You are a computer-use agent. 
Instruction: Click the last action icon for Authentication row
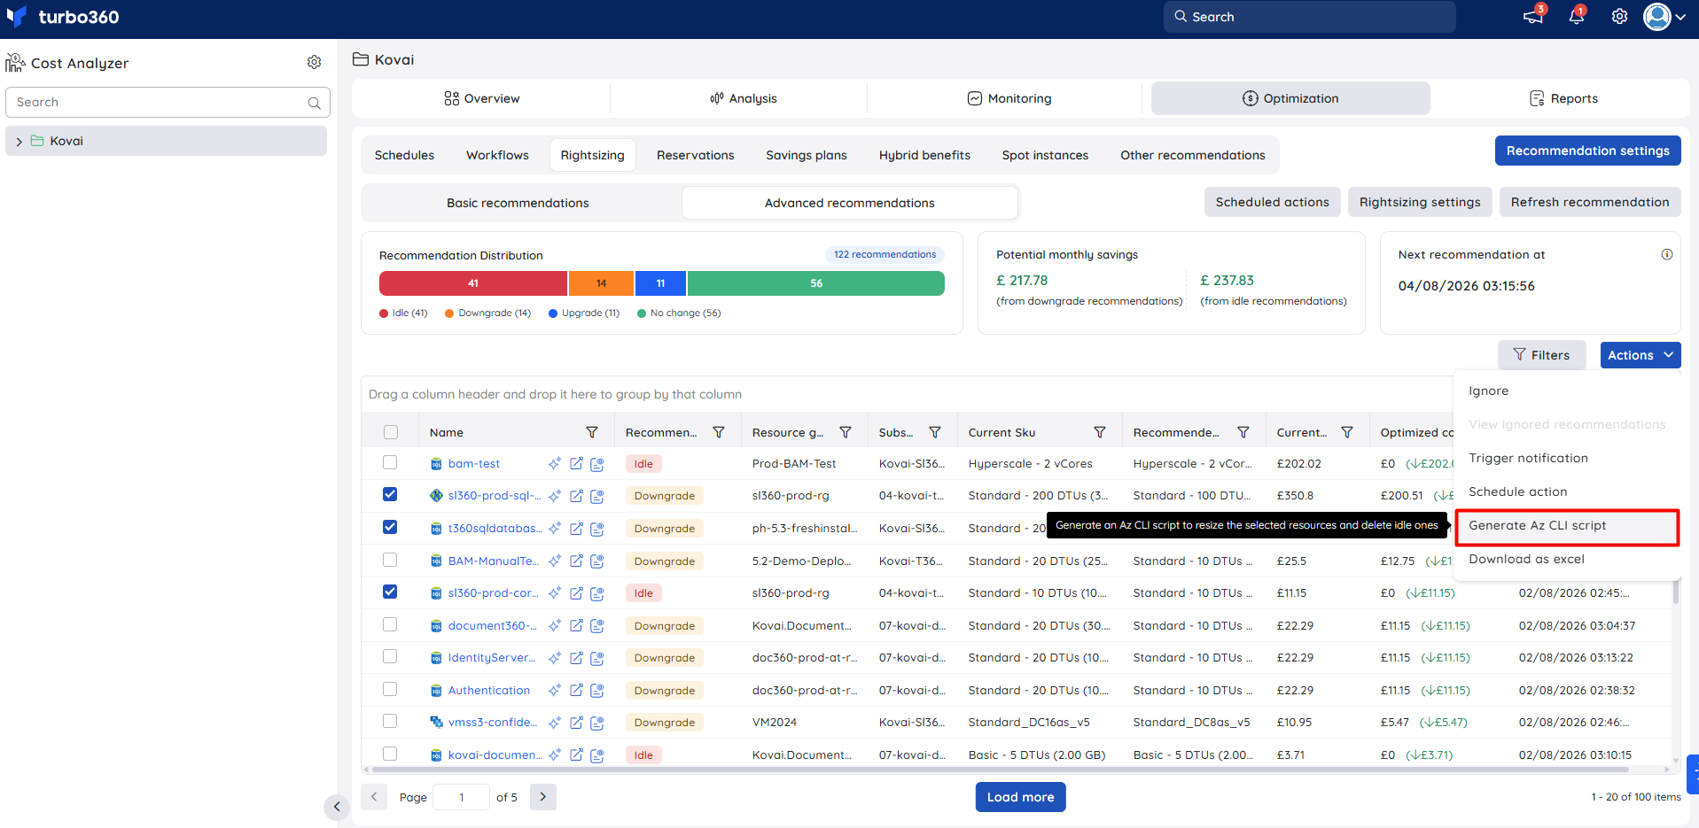(x=597, y=691)
